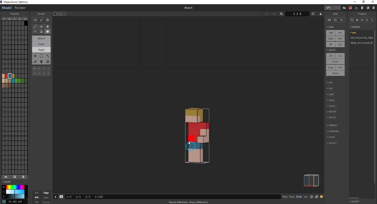Select the marquee region select tool
Screen dimensions: 377x204
coord(41,56)
